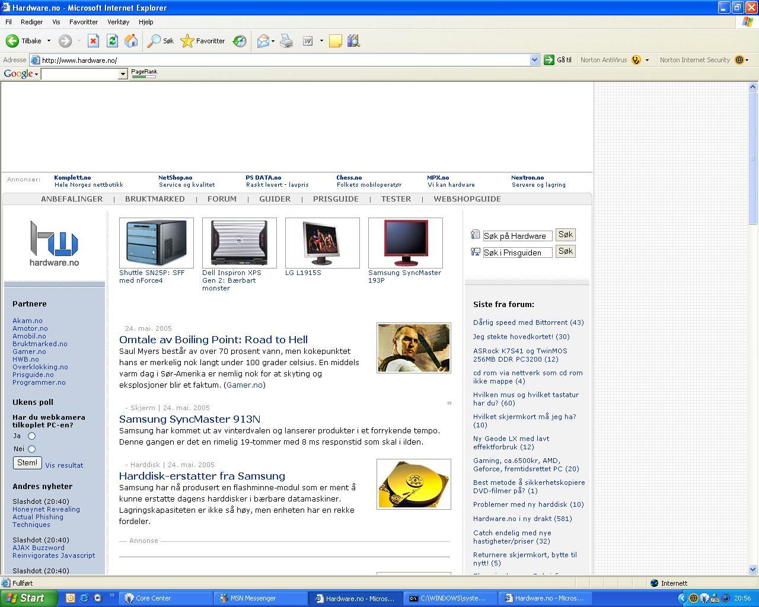Image resolution: width=759 pixels, height=607 pixels.
Task: Open the Dell Inspiron XPS laptop thumbnail
Action: coord(240,243)
